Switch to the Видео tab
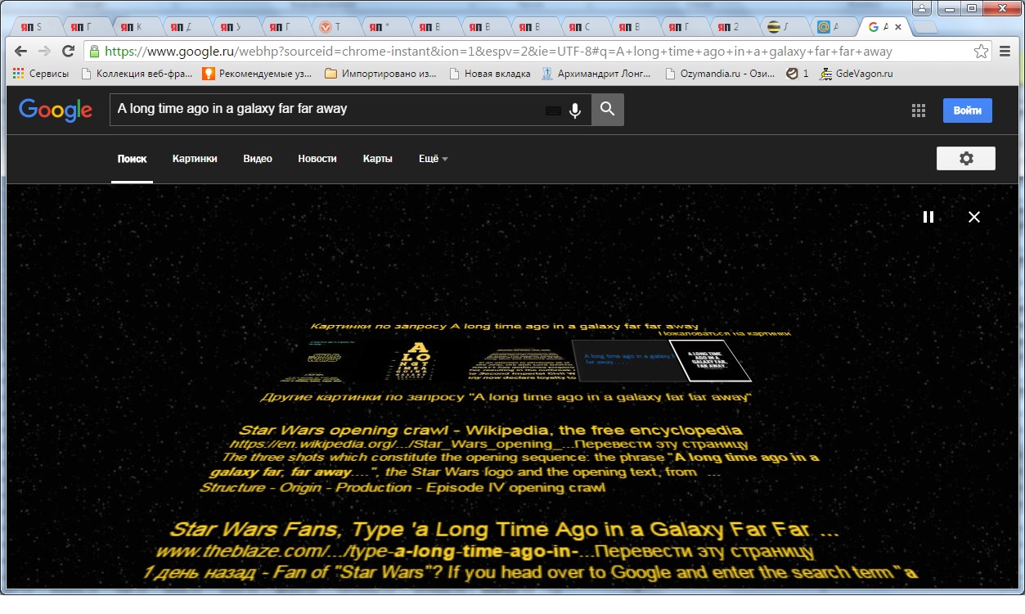The width and height of the screenshot is (1025, 614). pos(258,159)
